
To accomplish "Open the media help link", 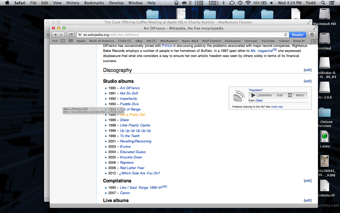I will click(277, 107).
